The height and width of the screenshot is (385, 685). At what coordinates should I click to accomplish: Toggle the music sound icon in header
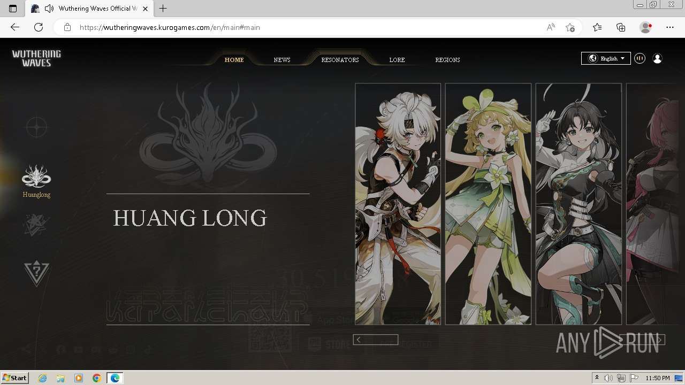tap(640, 59)
